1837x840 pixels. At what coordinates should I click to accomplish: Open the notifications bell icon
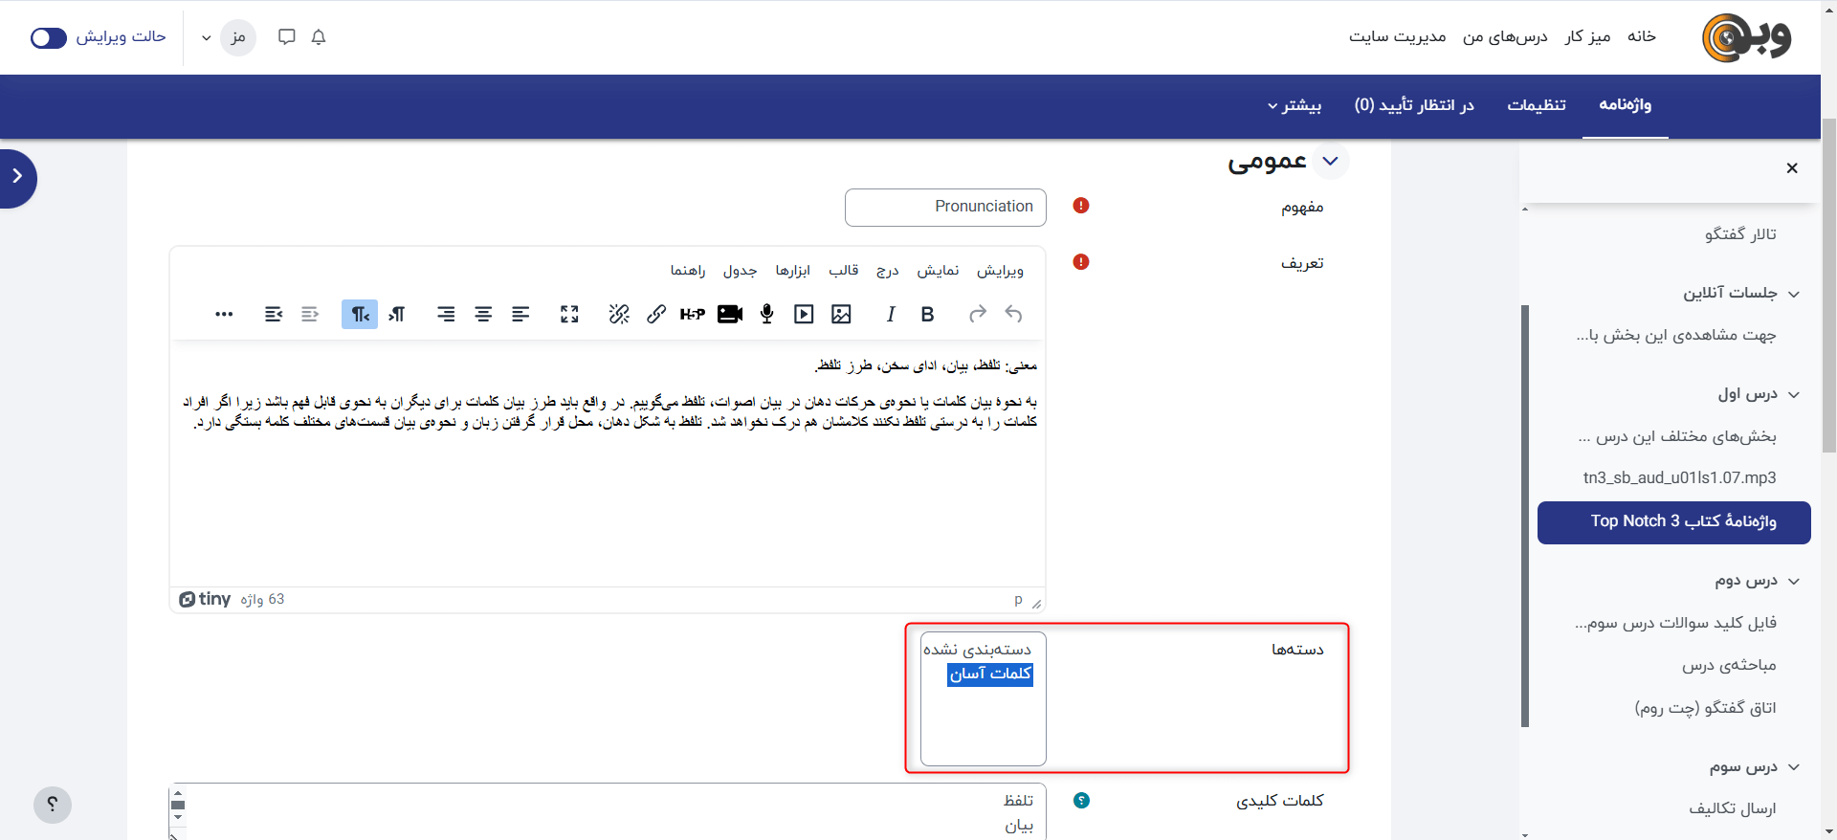[x=319, y=37]
